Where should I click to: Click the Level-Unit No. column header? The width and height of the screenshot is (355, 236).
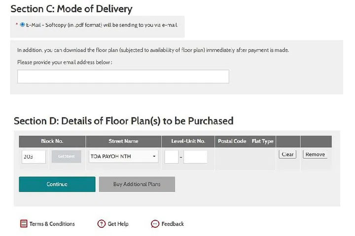point(188,141)
